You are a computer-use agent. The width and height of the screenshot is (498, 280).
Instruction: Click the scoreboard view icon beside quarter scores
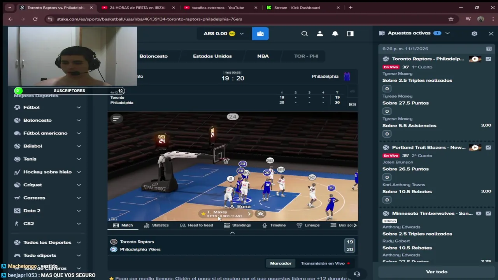pyautogui.click(x=352, y=104)
